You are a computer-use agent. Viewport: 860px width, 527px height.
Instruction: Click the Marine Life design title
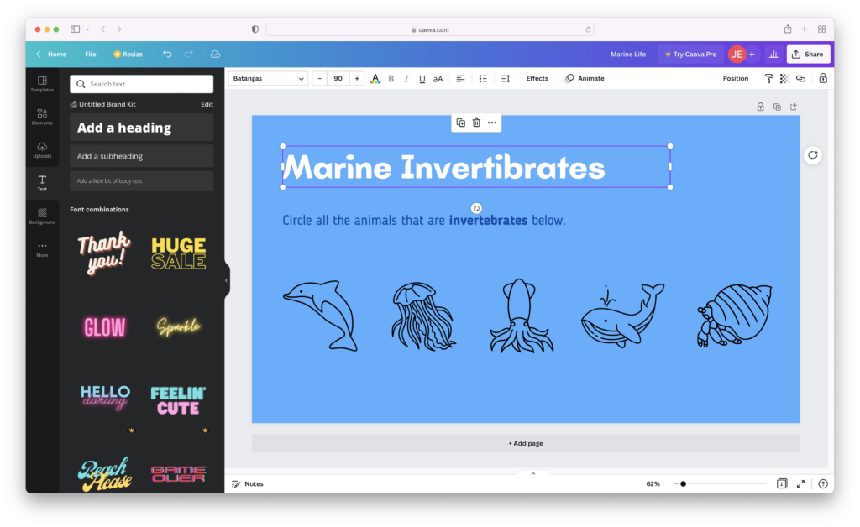[x=628, y=55]
